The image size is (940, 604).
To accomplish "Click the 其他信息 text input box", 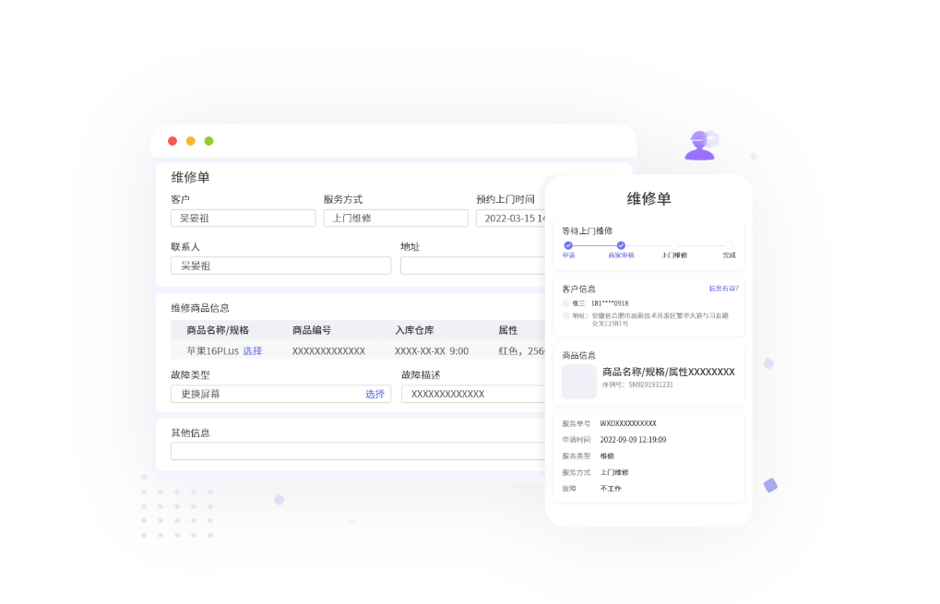I will point(358,451).
